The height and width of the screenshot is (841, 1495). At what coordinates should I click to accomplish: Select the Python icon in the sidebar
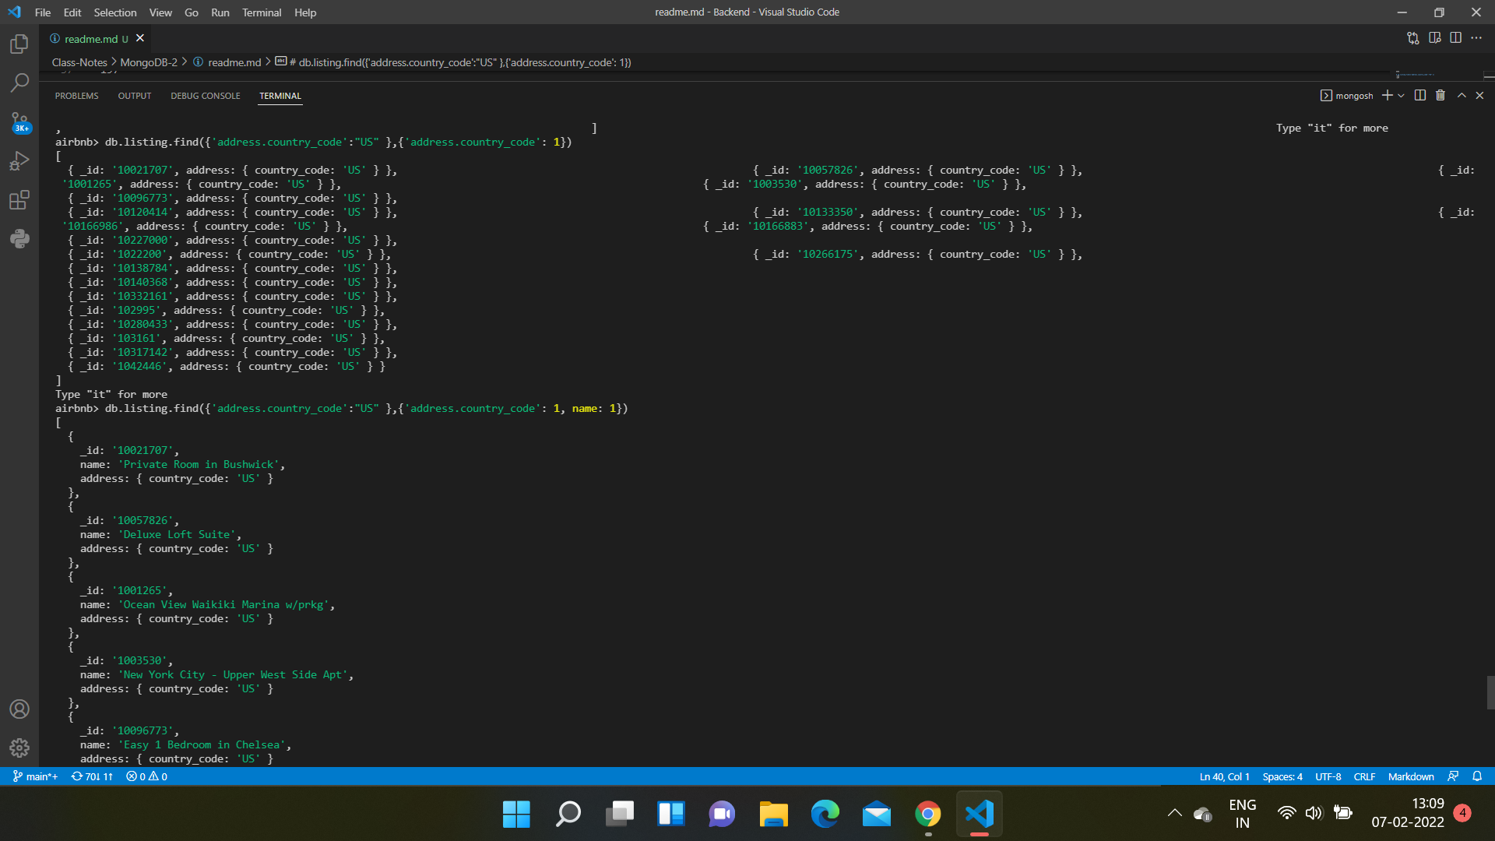point(19,239)
